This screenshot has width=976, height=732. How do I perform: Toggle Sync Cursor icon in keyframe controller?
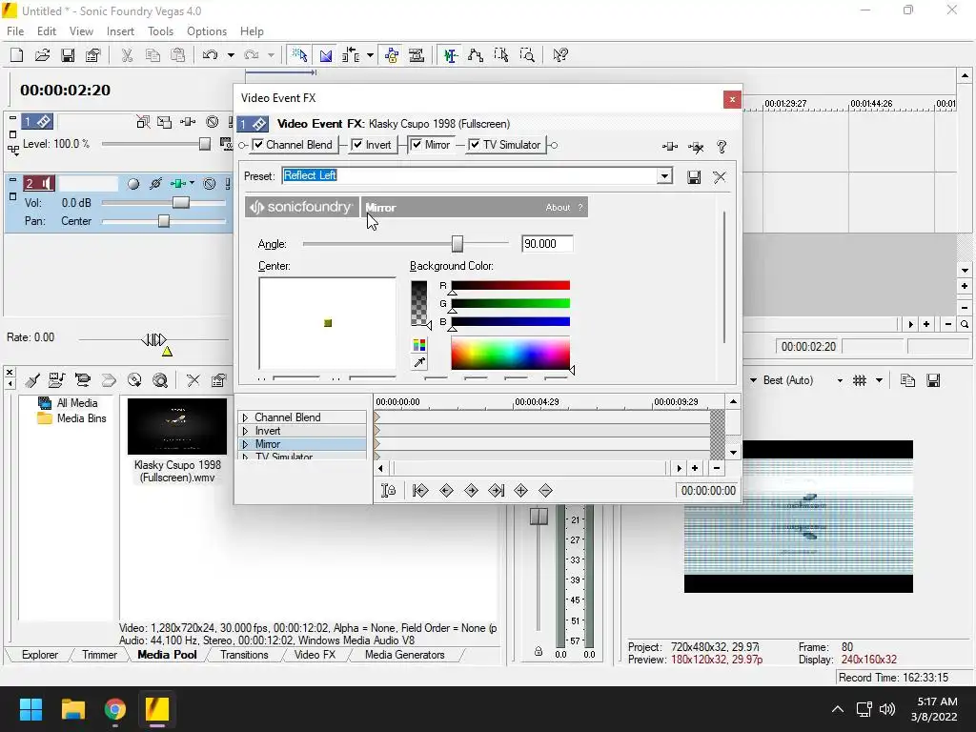pyautogui.click(x=389, y=491)
